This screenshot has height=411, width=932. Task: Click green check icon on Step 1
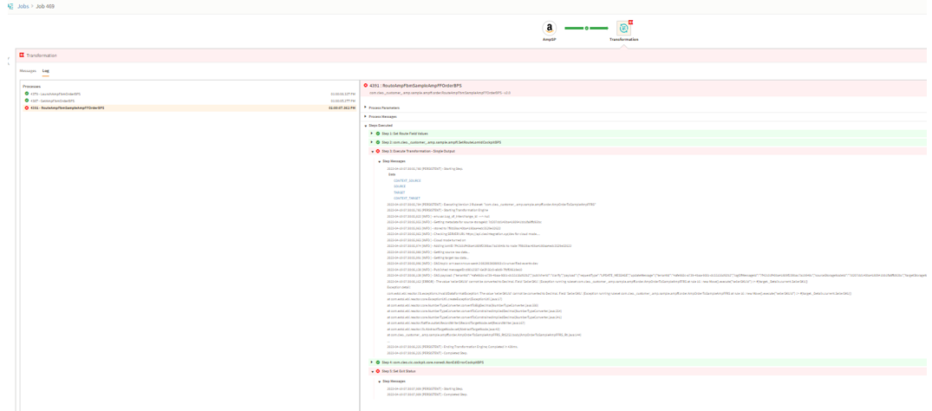(378, 134)
